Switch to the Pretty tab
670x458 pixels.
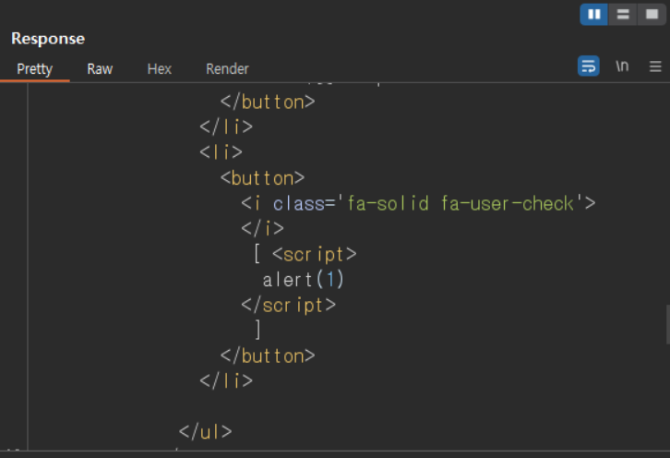35,69
